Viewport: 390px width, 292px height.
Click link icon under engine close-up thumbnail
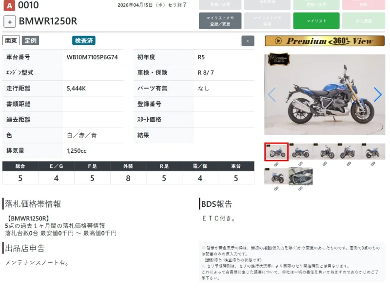pyautogui.click(x=300, y=189)
